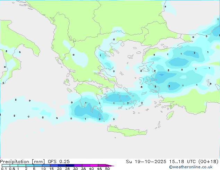Click the 15–20 mm blue legend swatch
The width and height of the screenshot is (220, 170).
[x=54, y=165]
